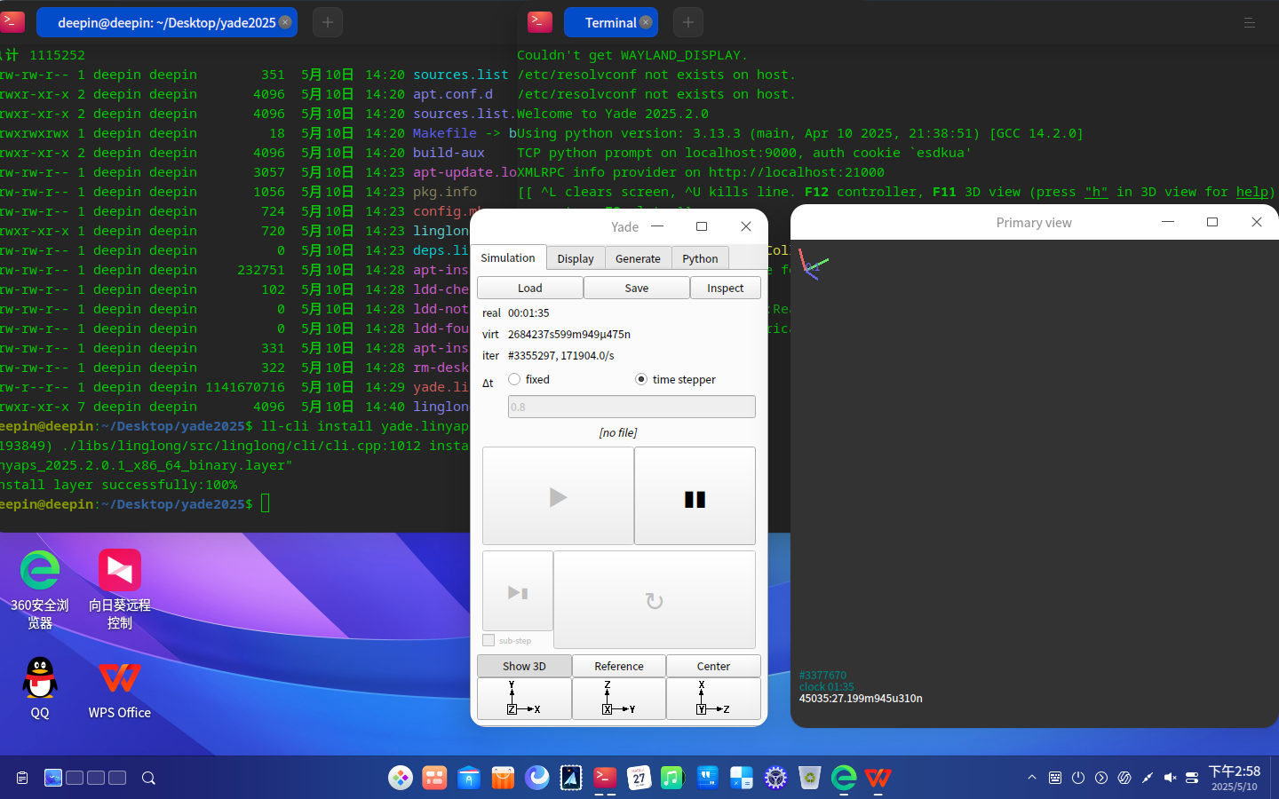Save the current Yade simulation

[637, 288]
